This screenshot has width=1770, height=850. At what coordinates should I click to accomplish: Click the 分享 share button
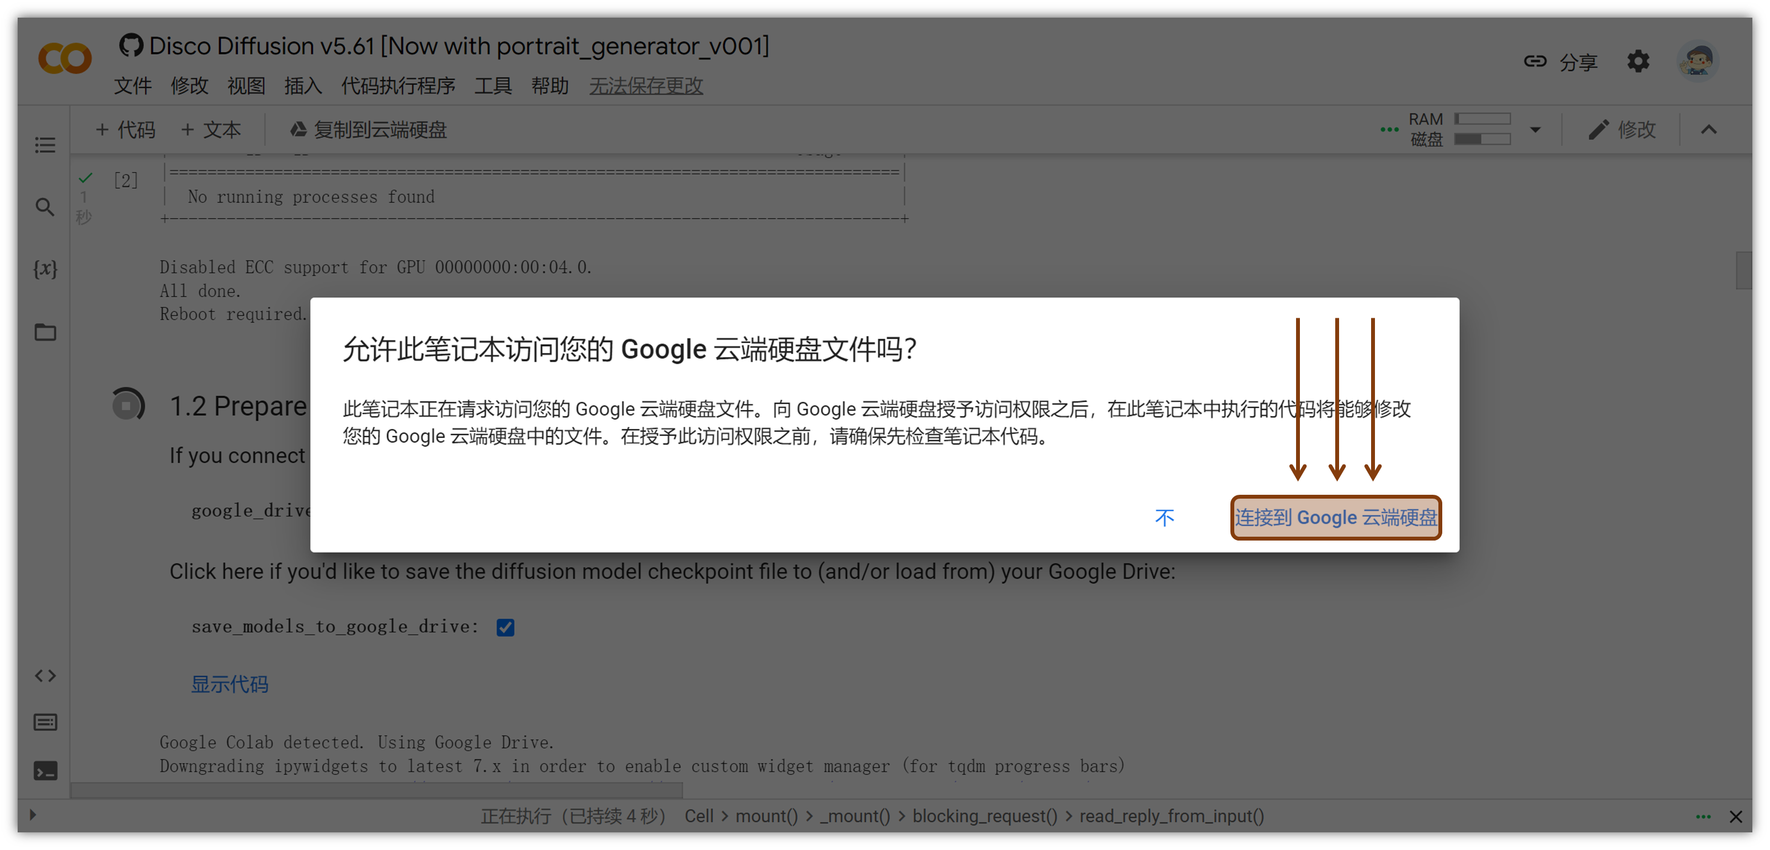pos(1579,62)
